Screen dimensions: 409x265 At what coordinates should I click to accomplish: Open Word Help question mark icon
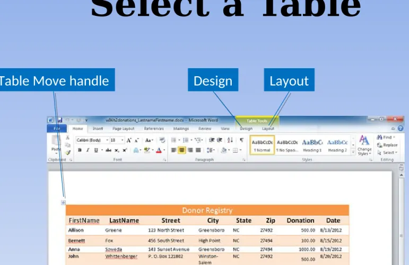[x=401, y=128]
